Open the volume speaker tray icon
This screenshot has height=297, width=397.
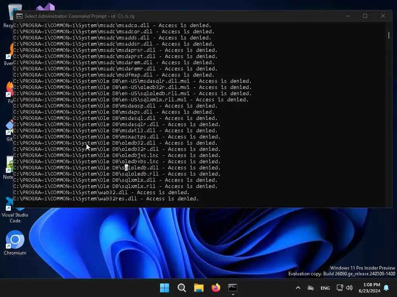[349, 288]
